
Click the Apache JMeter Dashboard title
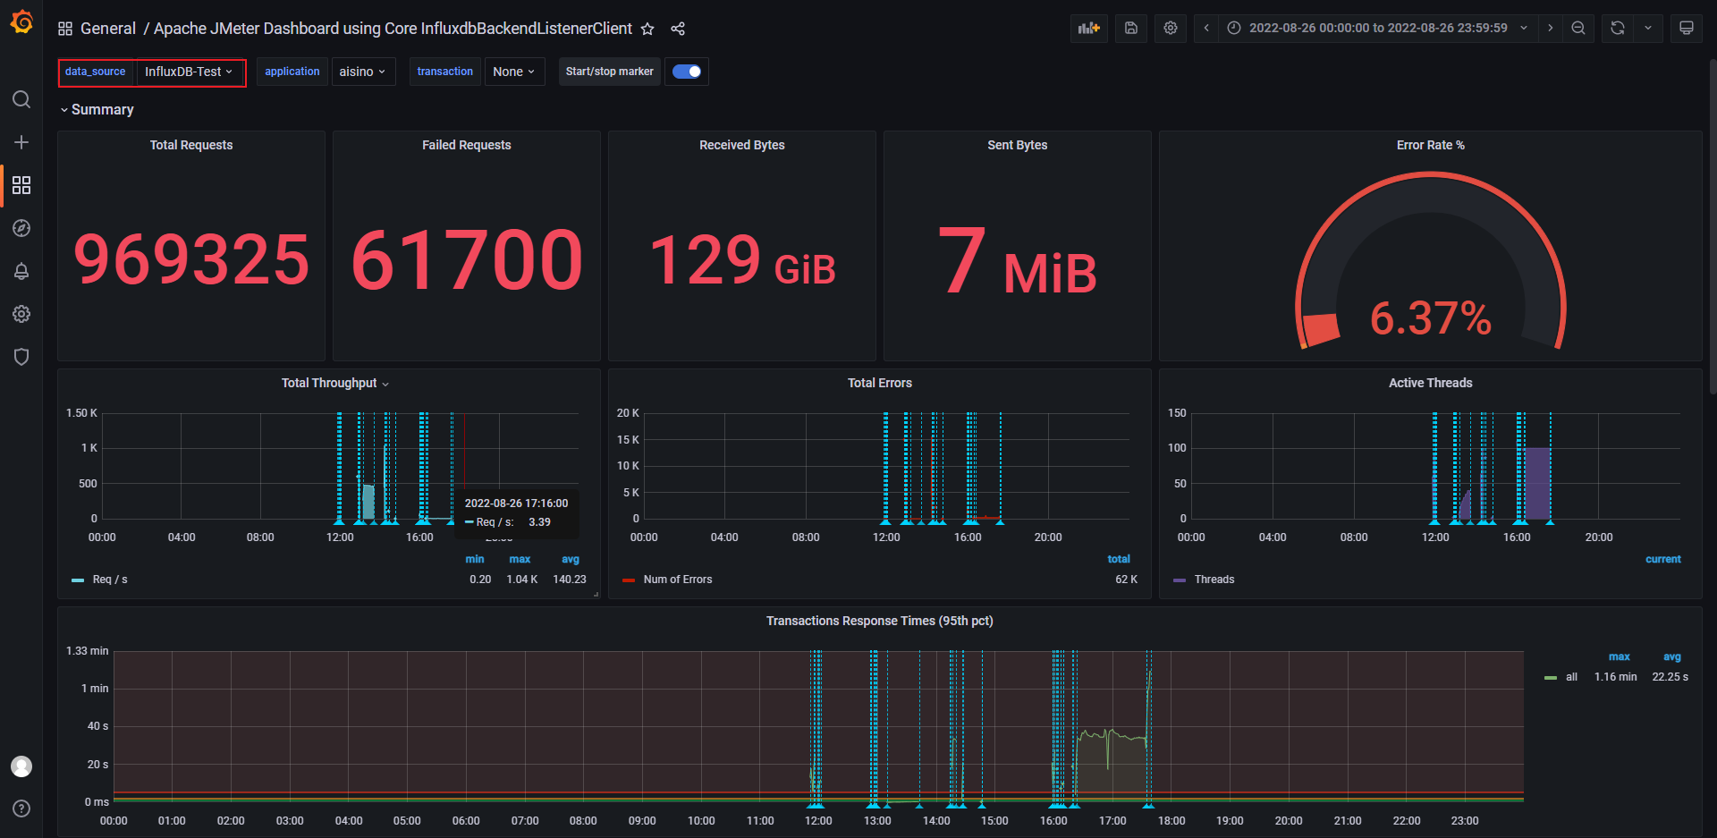(x=393, y=29)
